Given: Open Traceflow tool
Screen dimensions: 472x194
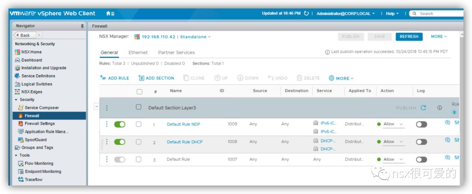Looking at the screenshot, I should coord(30,180).
